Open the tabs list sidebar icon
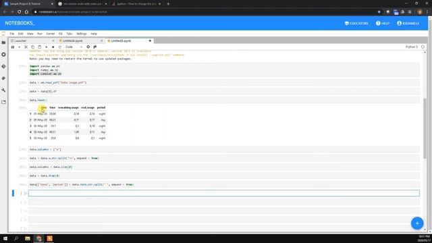 pos(3,102)
